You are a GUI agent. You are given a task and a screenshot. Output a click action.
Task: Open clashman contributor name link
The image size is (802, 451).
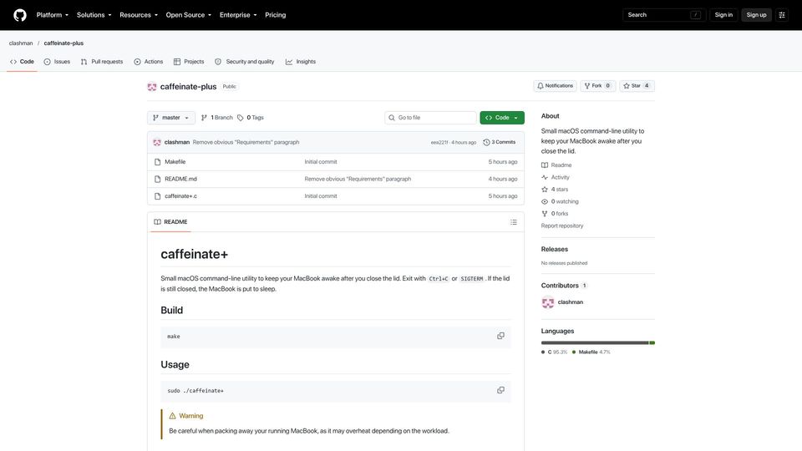coord(571,302)
